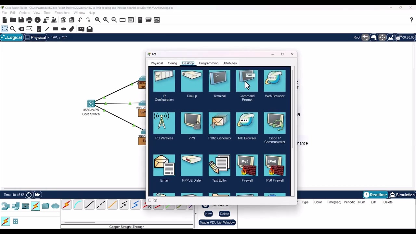Click the Delete scenario button
Screen dimensions: 416x234
(224, 214)
